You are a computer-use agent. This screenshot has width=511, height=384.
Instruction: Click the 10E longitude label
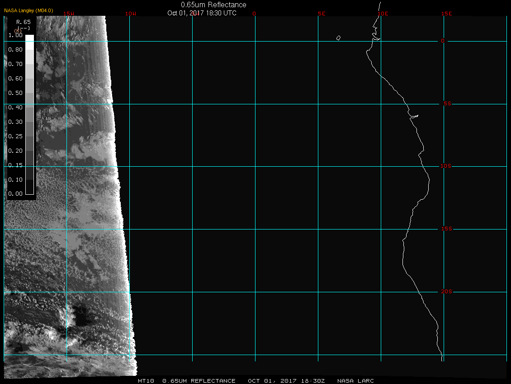pos(383,14)
